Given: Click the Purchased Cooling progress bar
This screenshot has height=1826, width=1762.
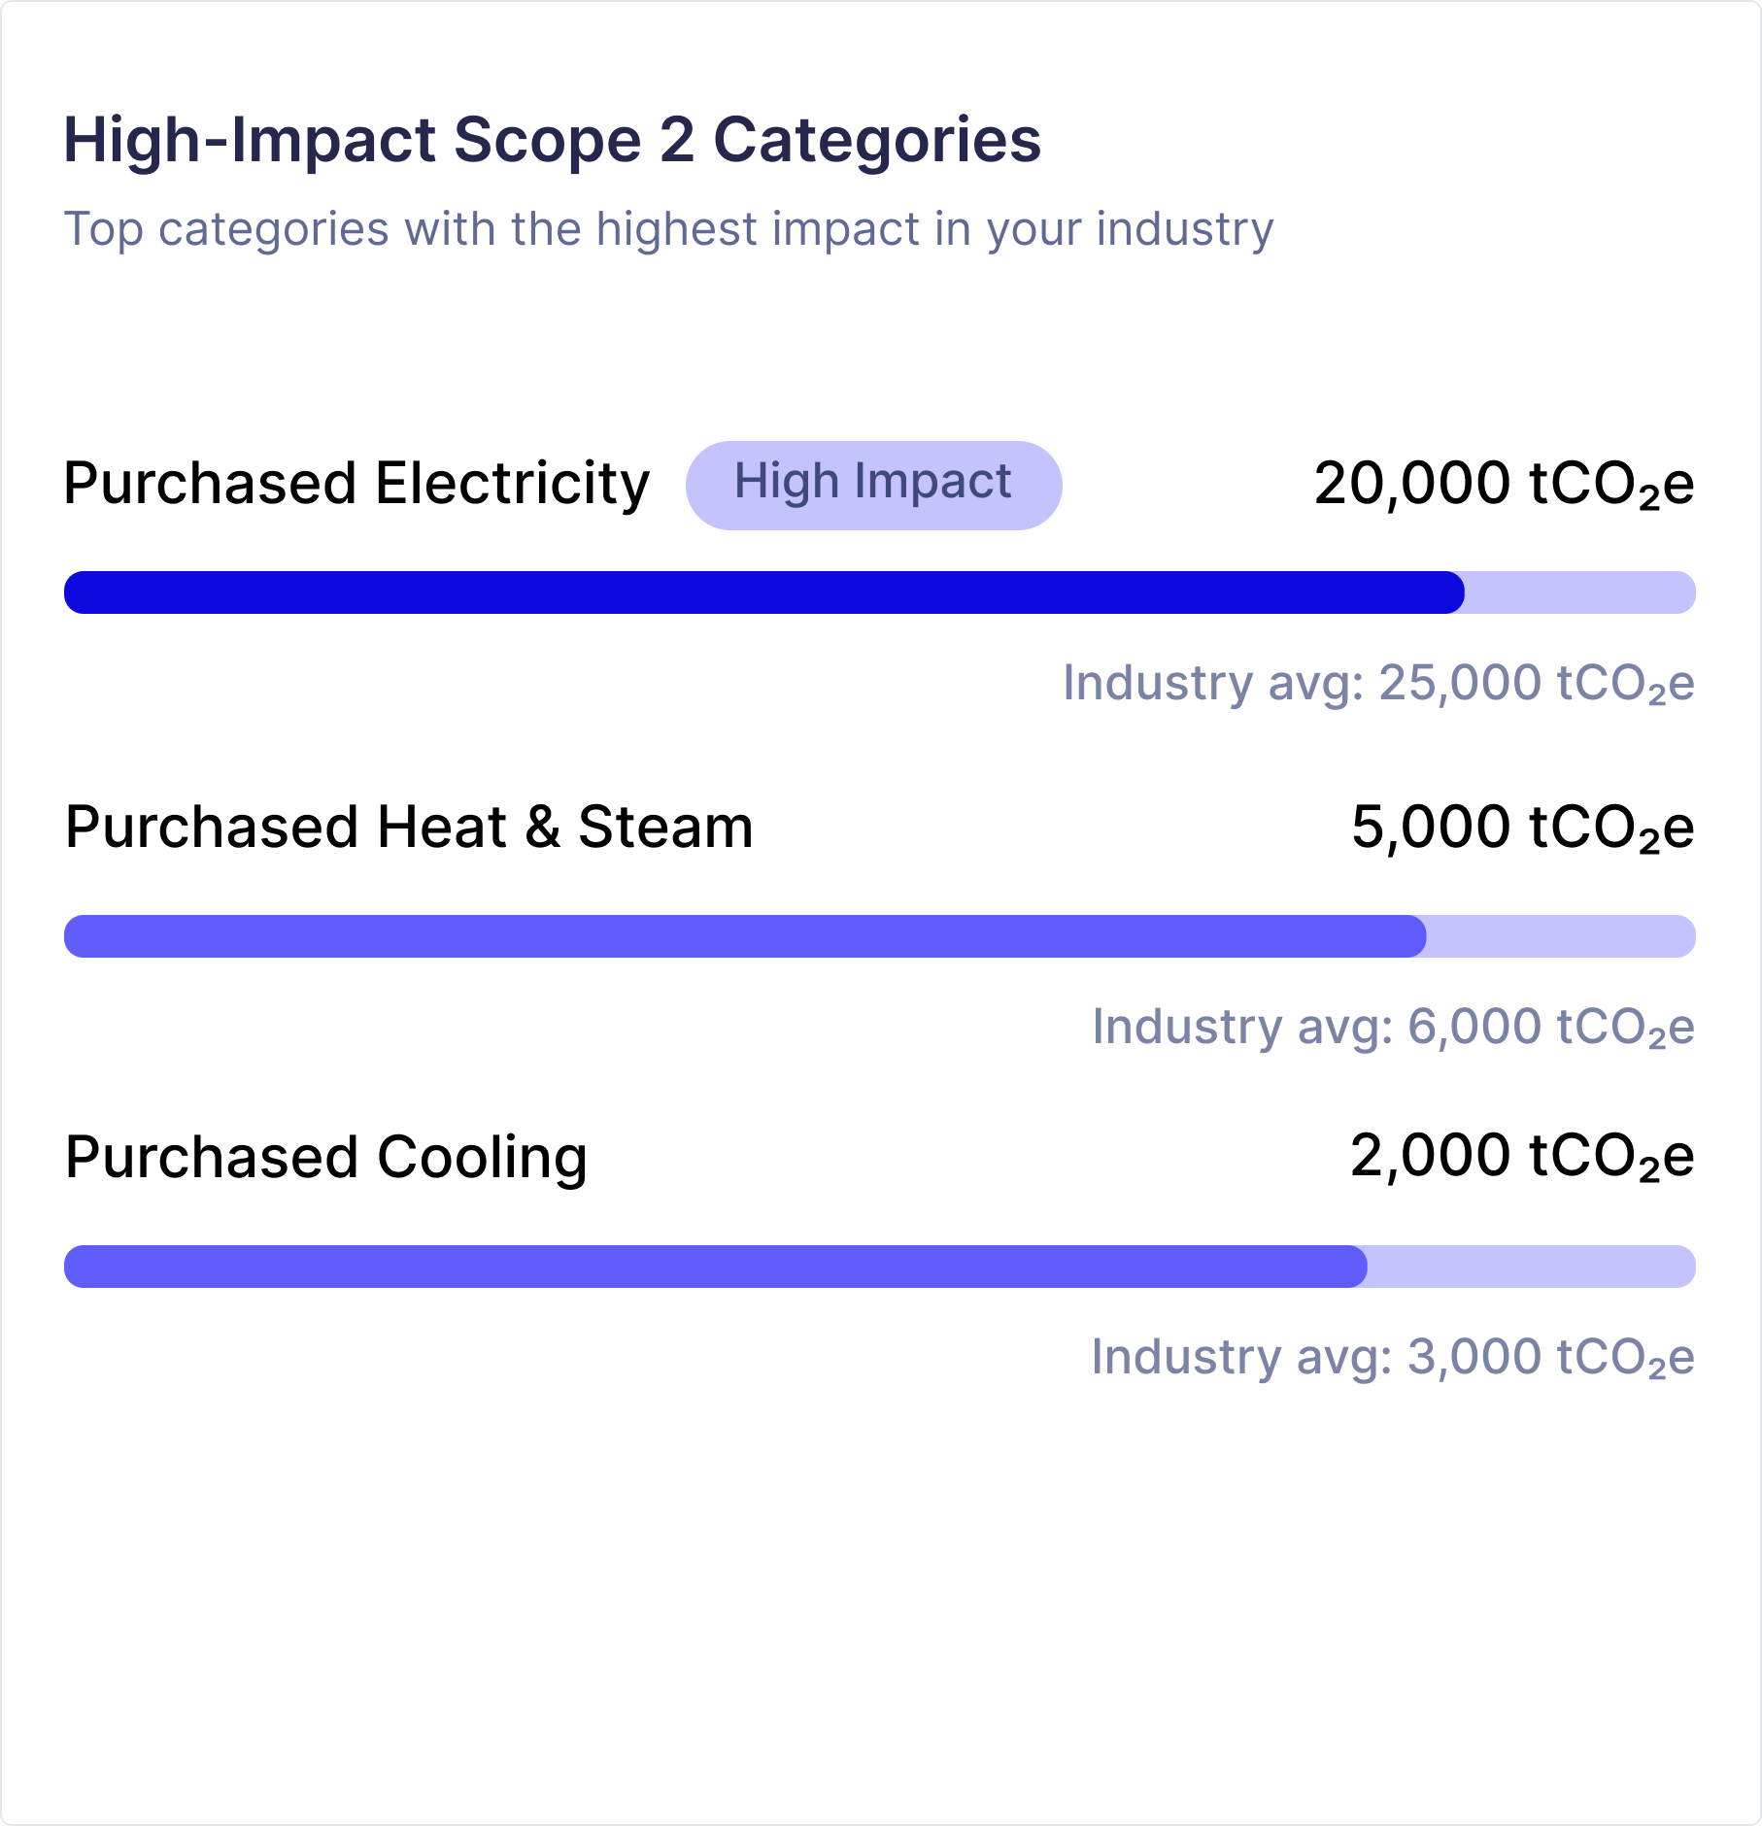Looking at the screenshot, I should point(880,1267).
